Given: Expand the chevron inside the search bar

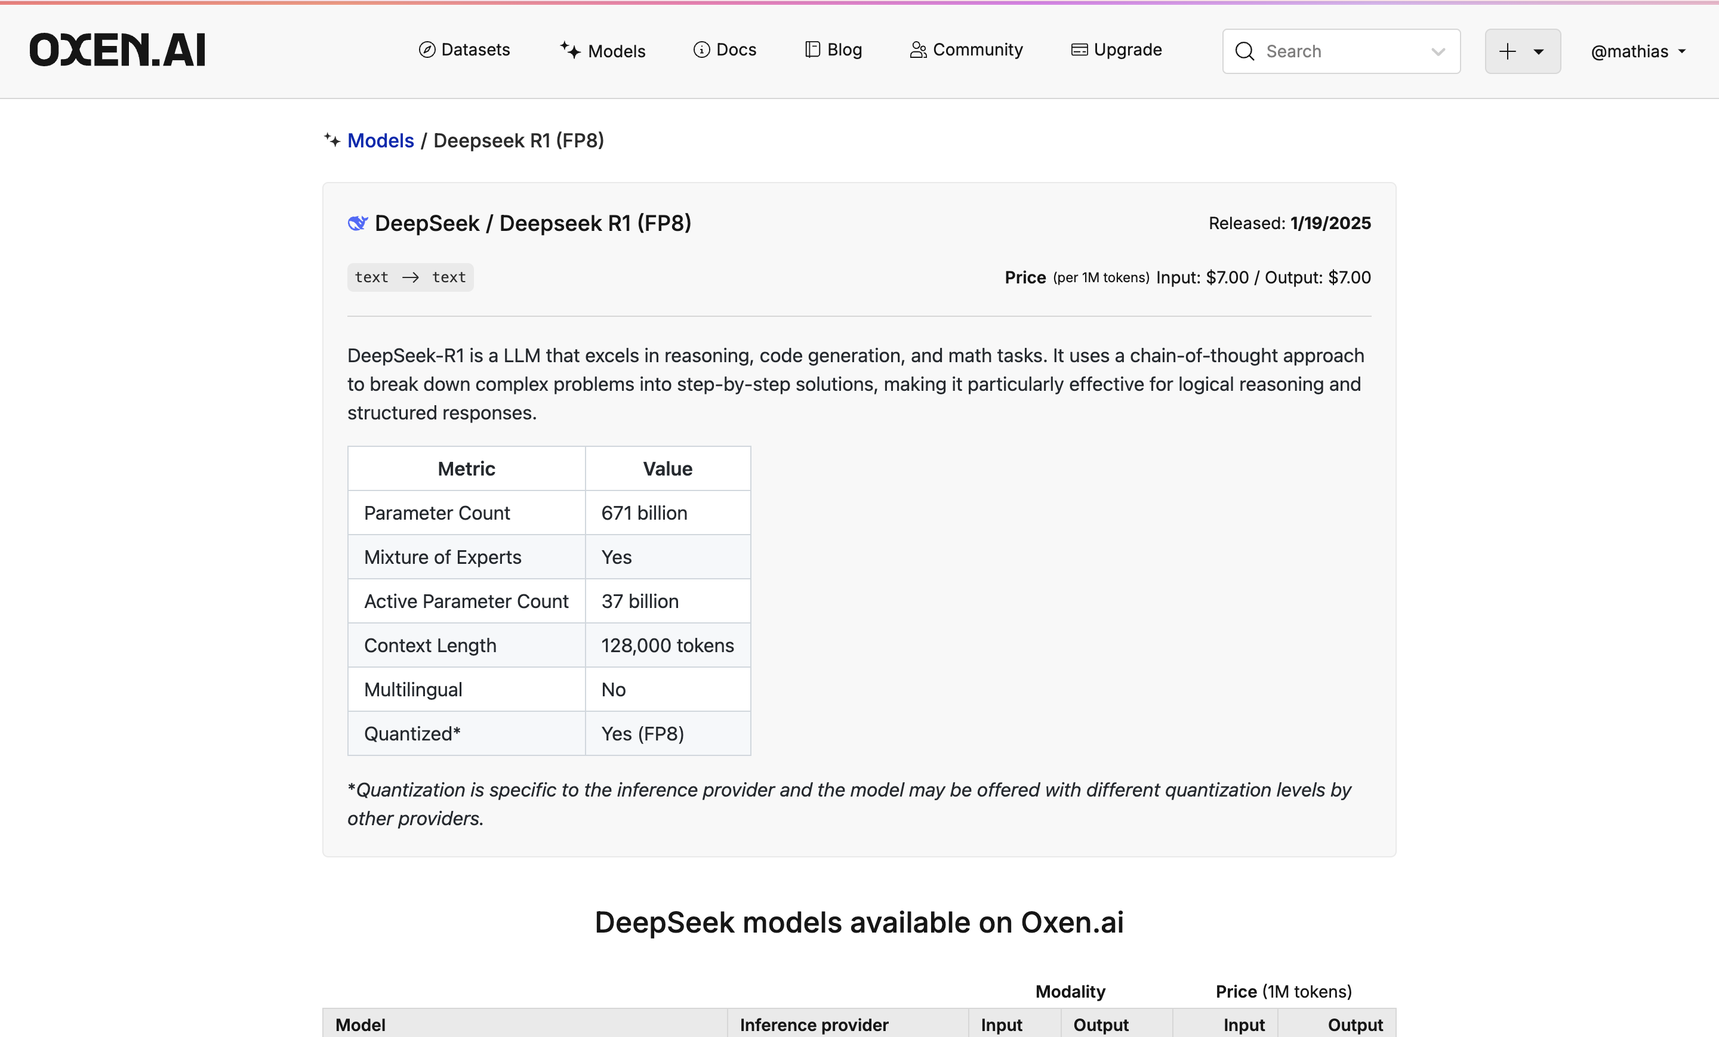Looking at the screenshot, I should (1438, 51).
